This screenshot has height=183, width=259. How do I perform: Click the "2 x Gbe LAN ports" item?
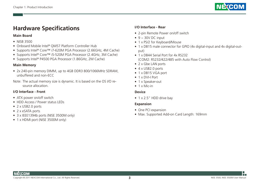(152, 64)
